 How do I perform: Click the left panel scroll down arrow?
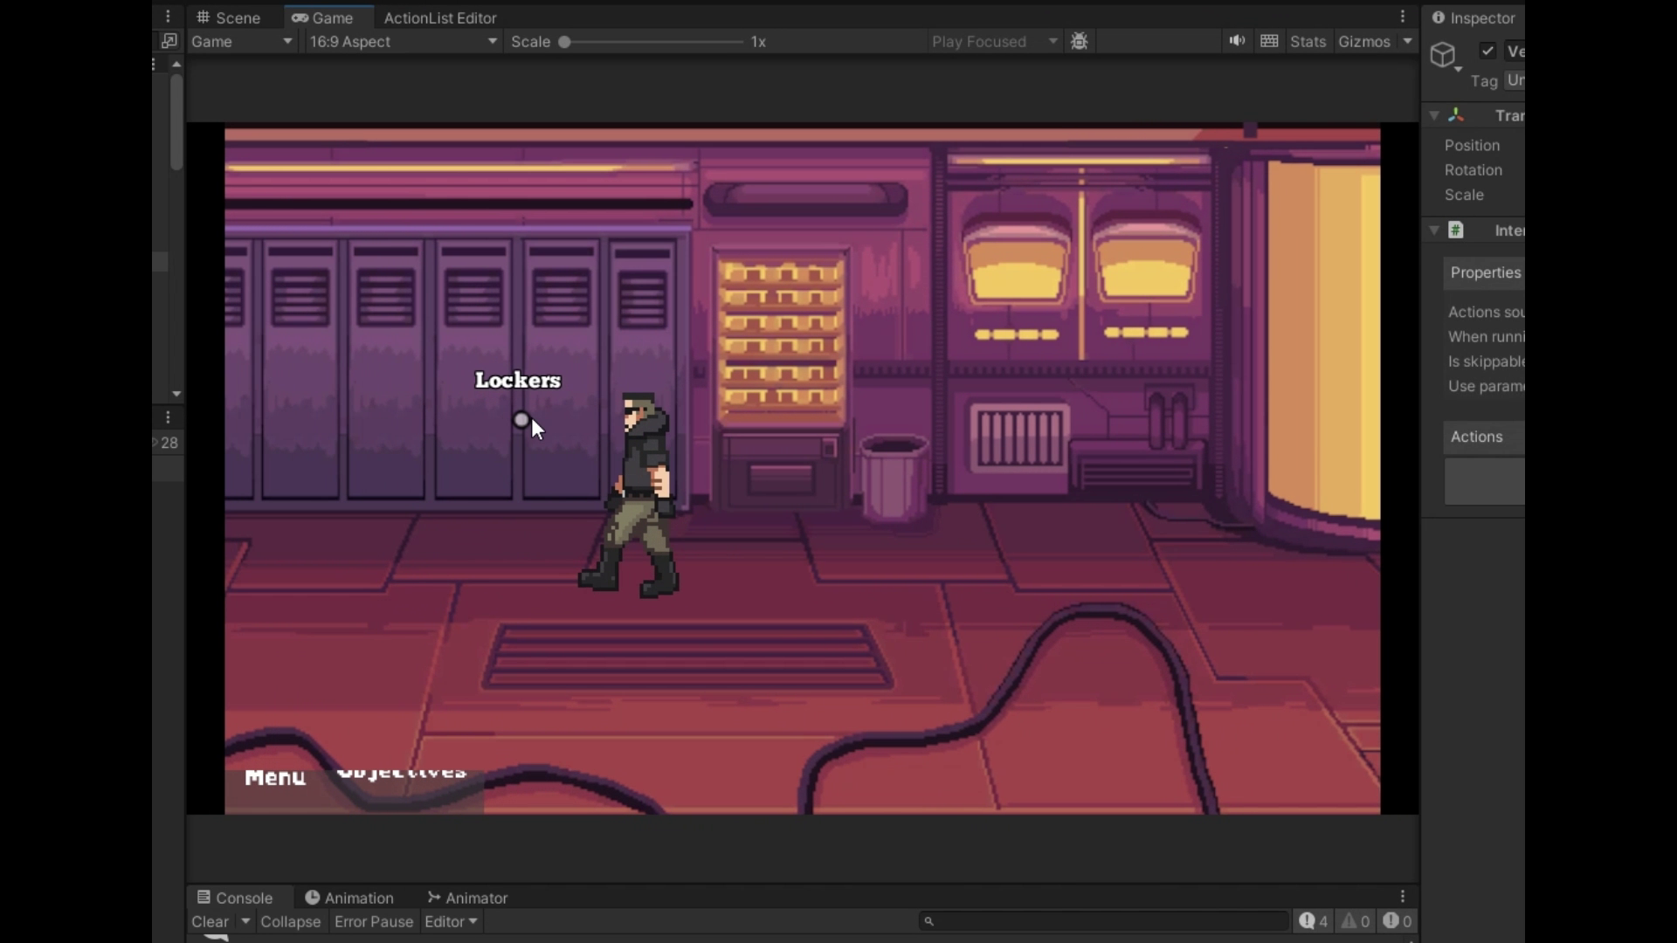(x=176, y=394)
